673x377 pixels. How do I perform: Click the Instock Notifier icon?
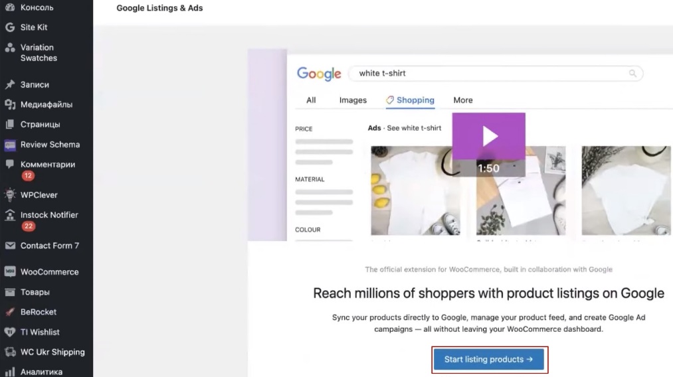click(x=10, y=215)
